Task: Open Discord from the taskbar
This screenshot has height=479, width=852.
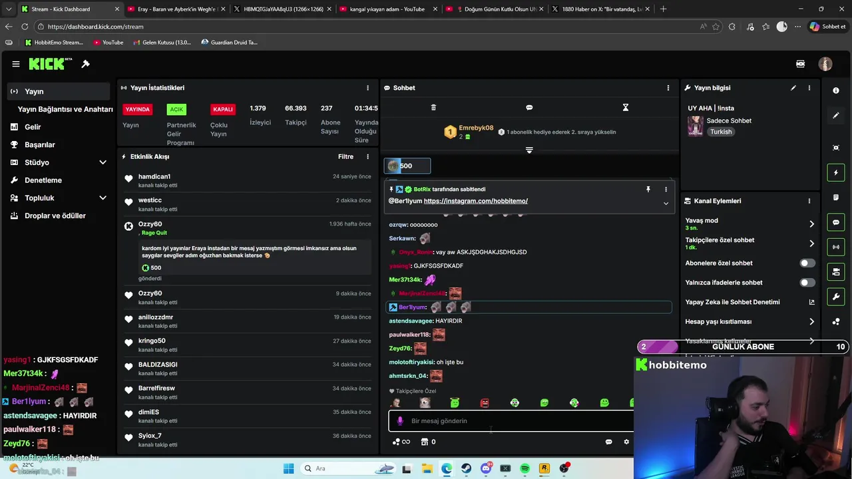Action: point(486,468)
